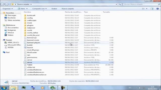Viewport: 161px width, 90px height.
Task: Click the Grabar toolbar button
Action: coord(54,9)
